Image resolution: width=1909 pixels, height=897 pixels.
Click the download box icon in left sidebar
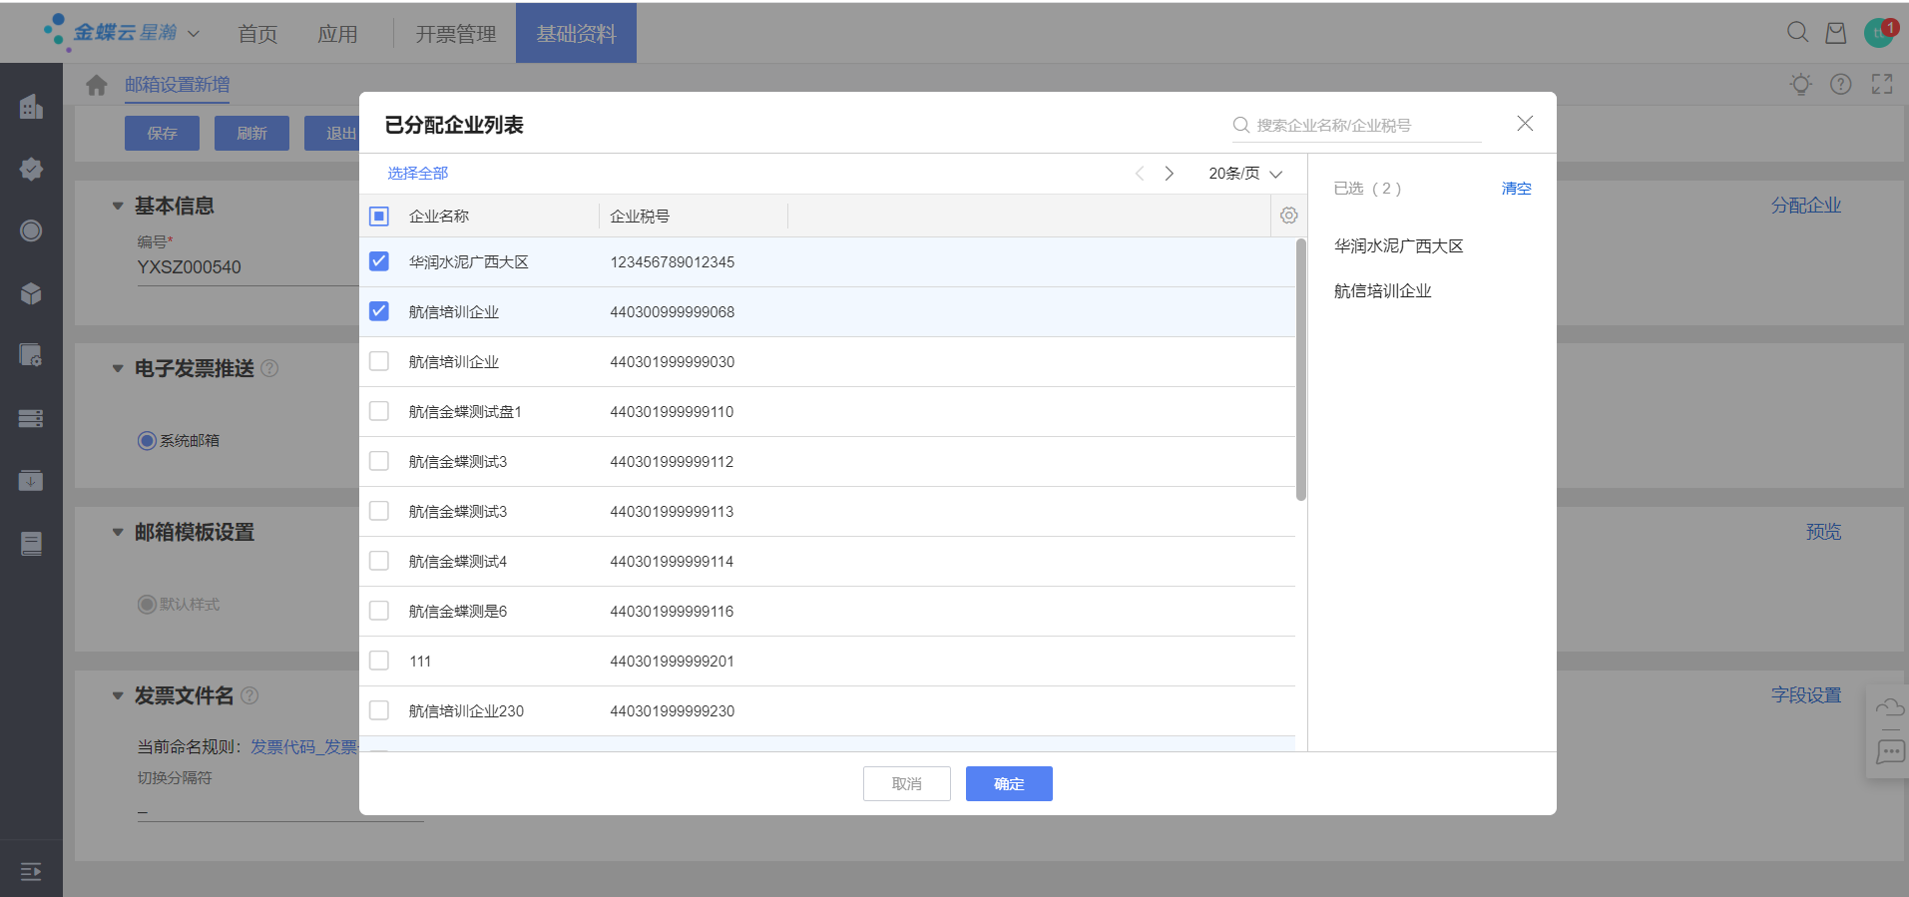[31, 481]
